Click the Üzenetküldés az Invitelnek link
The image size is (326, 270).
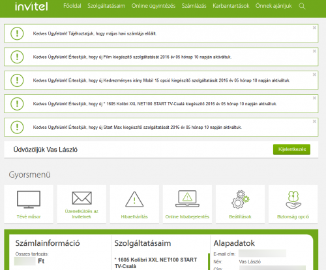[x=81, y=214]
